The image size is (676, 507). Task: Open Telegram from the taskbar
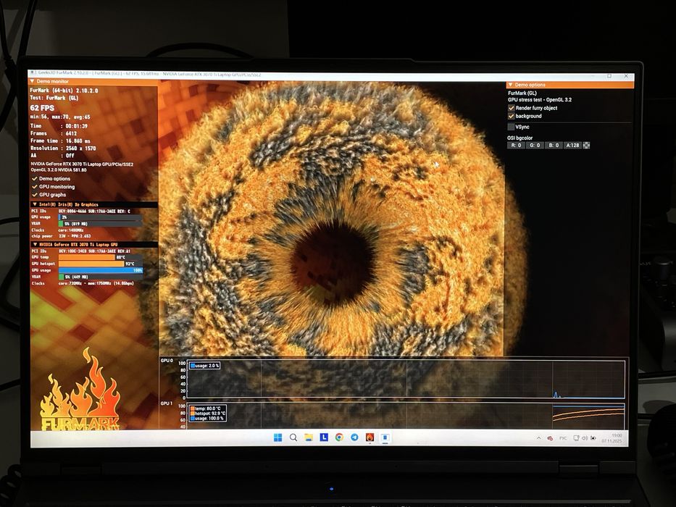(x=354, y=437)
